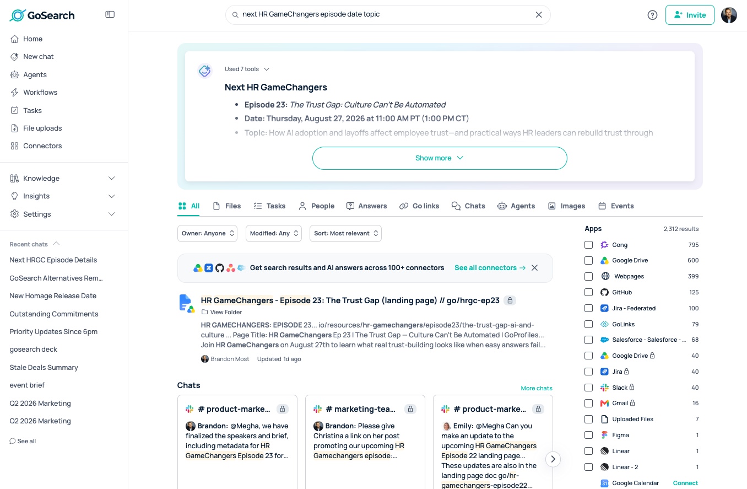Click Brandon Most's avatar under the result
The image size is (747, 489).
(205, 359)
